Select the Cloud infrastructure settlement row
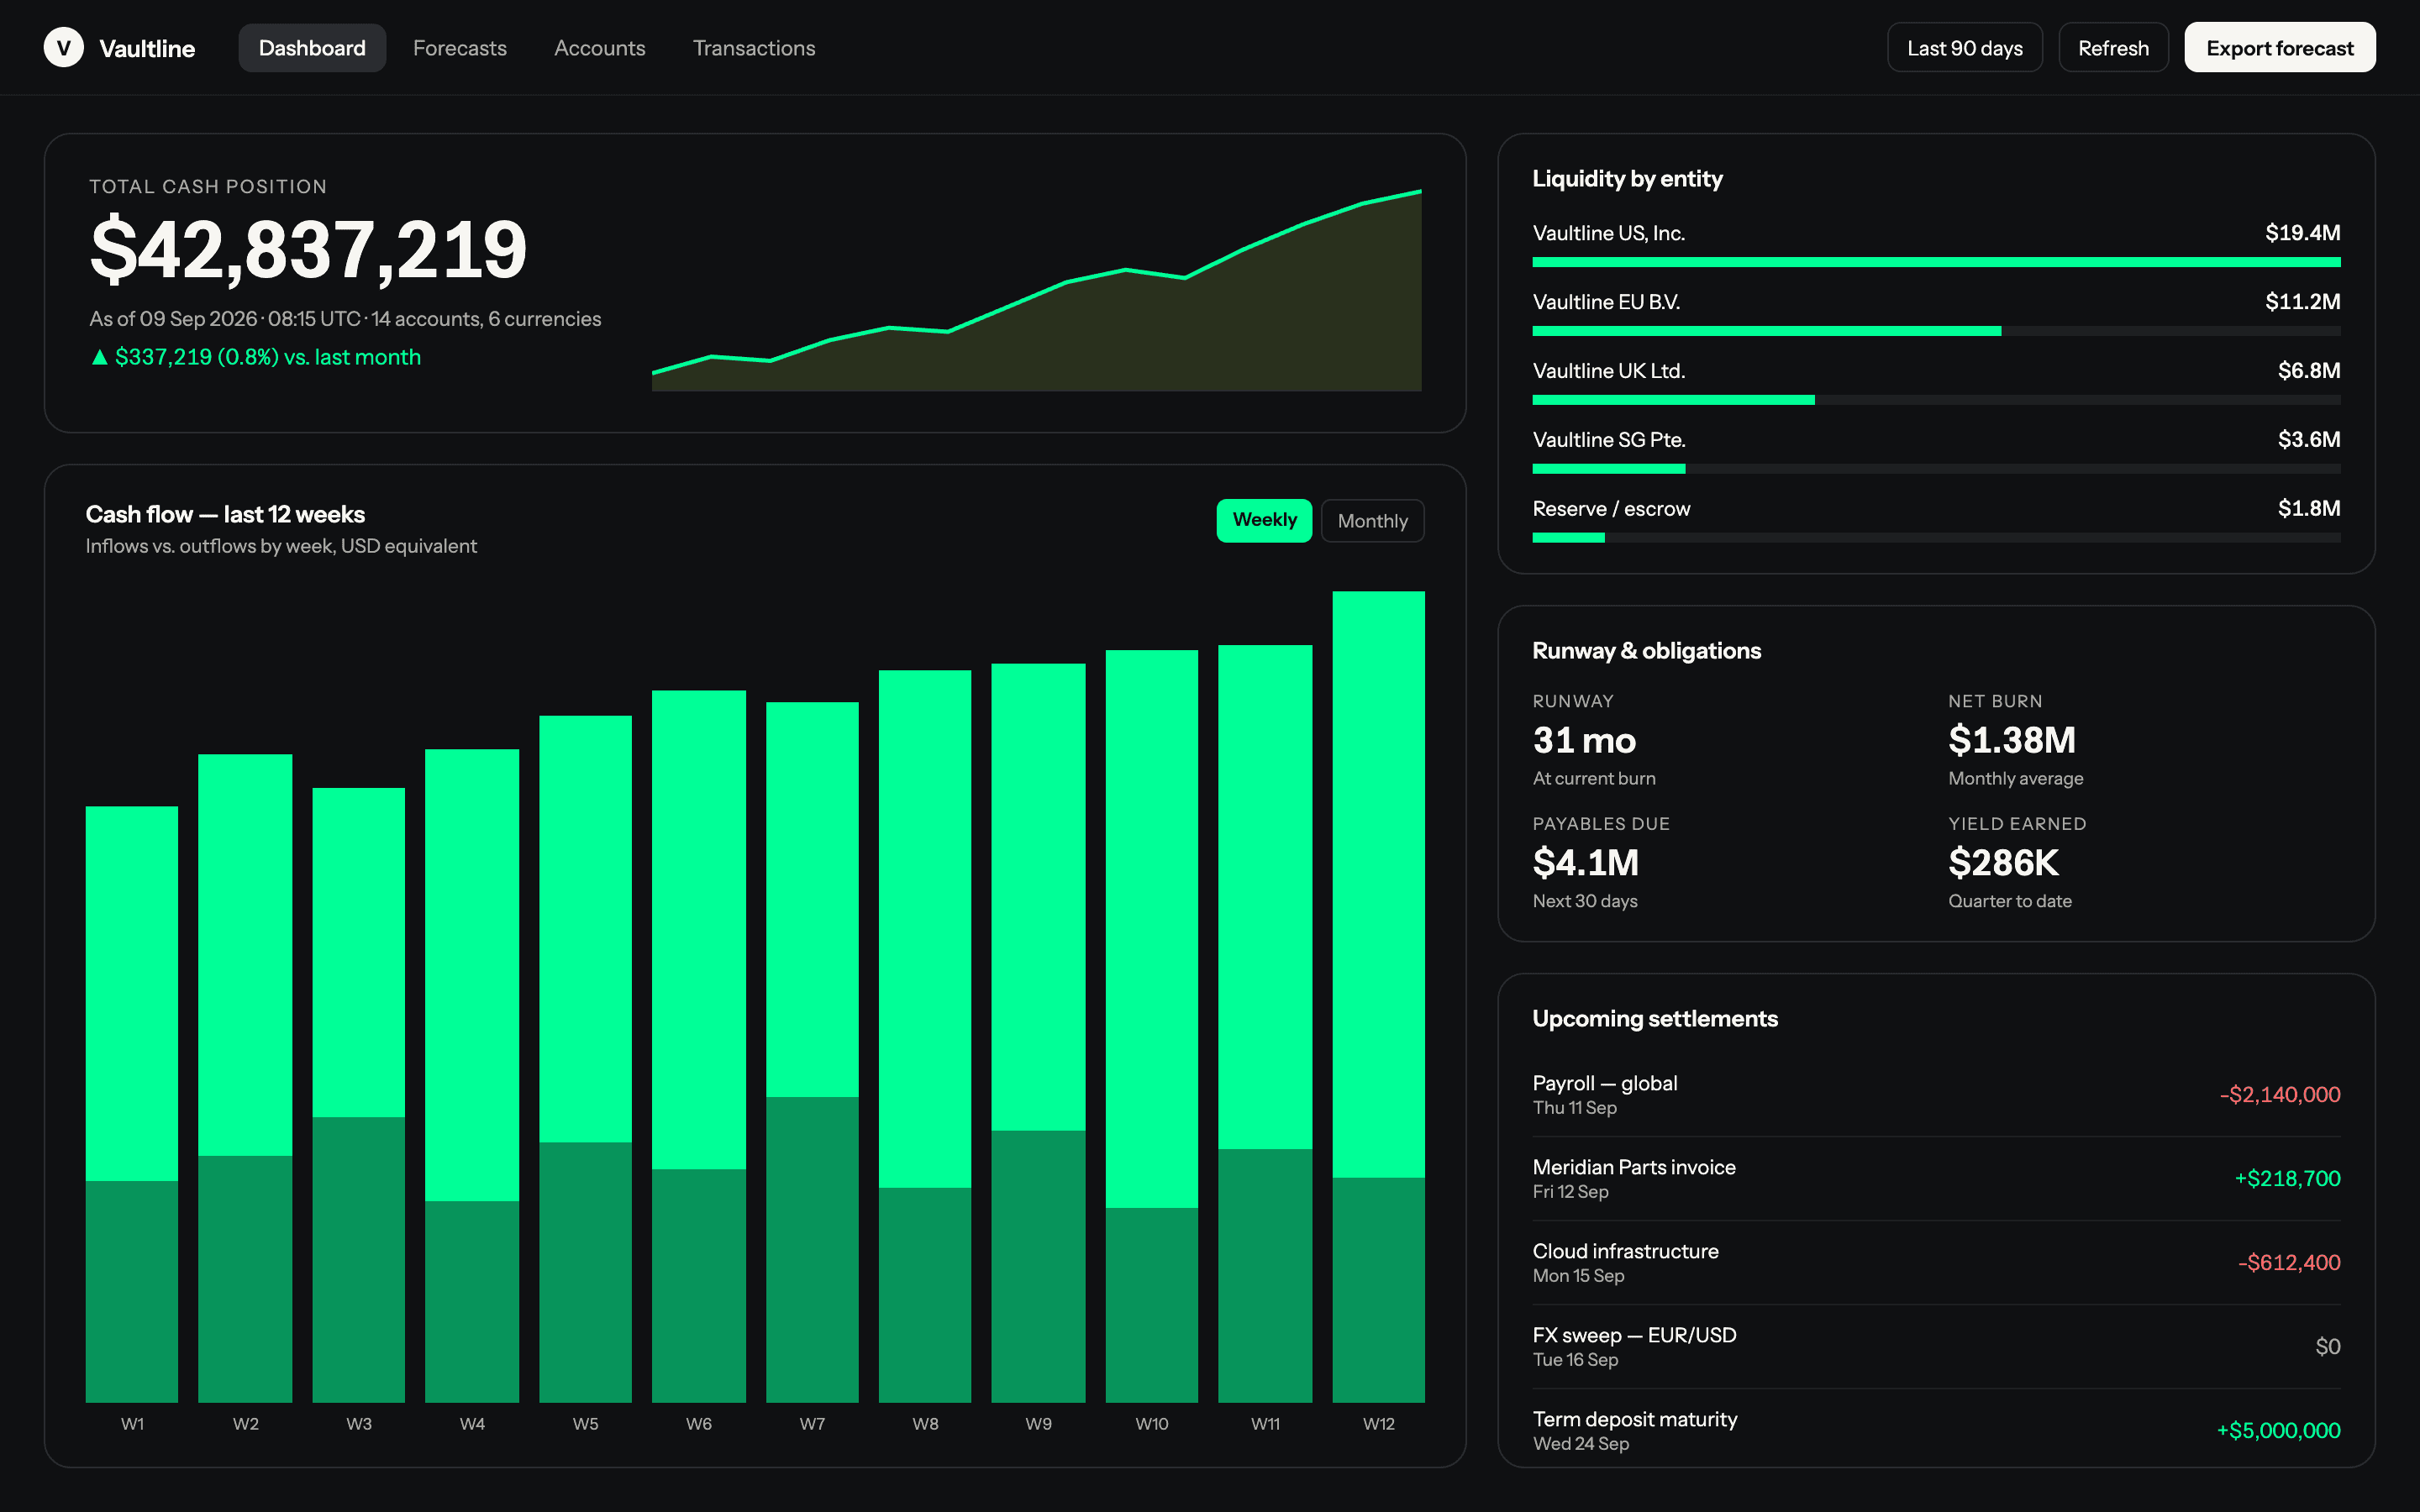2420x1512 pixels. click(x=1936, y=1262)
